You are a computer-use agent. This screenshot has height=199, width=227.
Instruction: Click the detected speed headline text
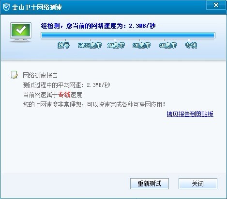pyautogui.click(x=98, y=26)
